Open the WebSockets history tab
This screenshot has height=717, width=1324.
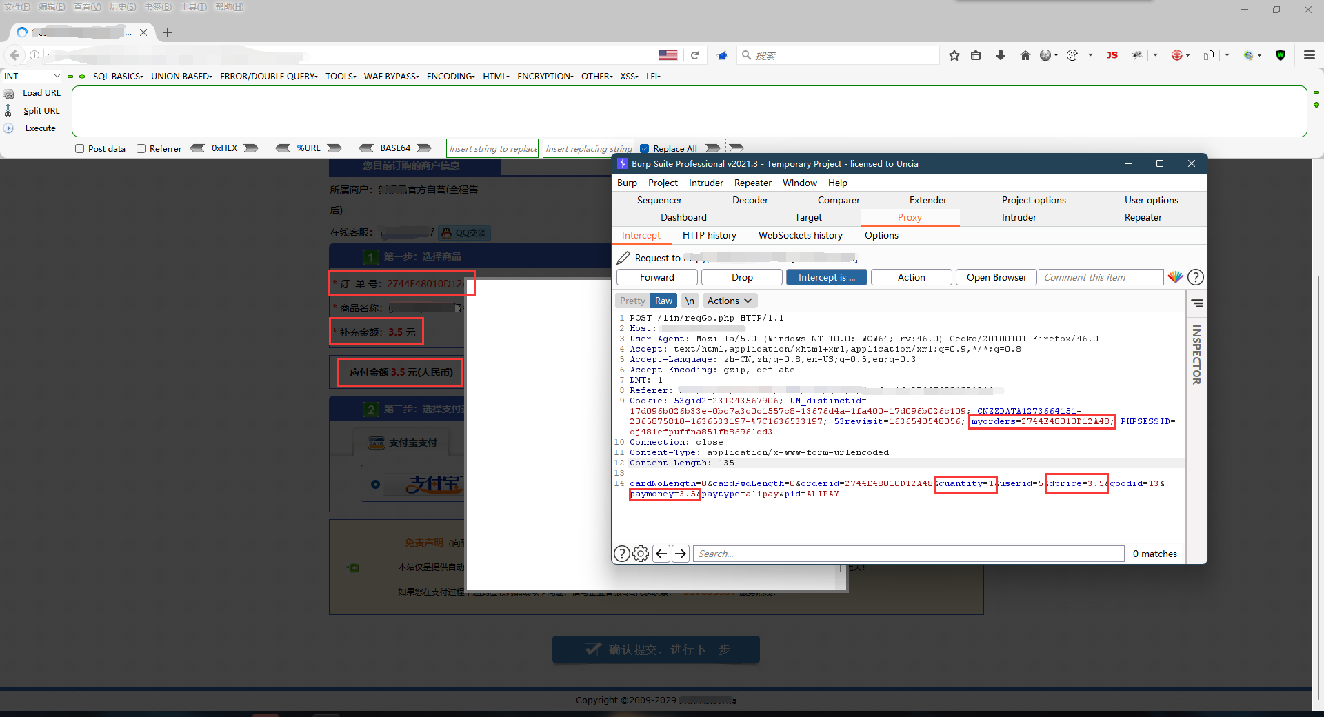801,236
